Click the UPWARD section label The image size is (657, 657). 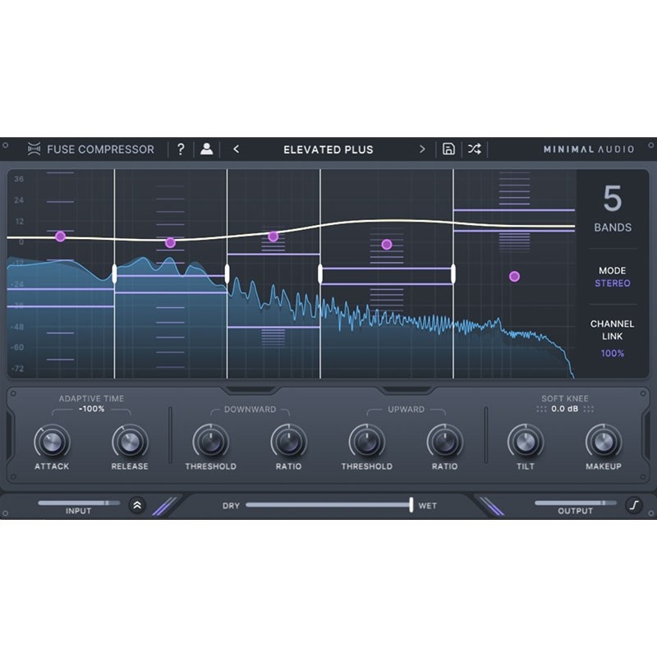[x=406, y=409]
